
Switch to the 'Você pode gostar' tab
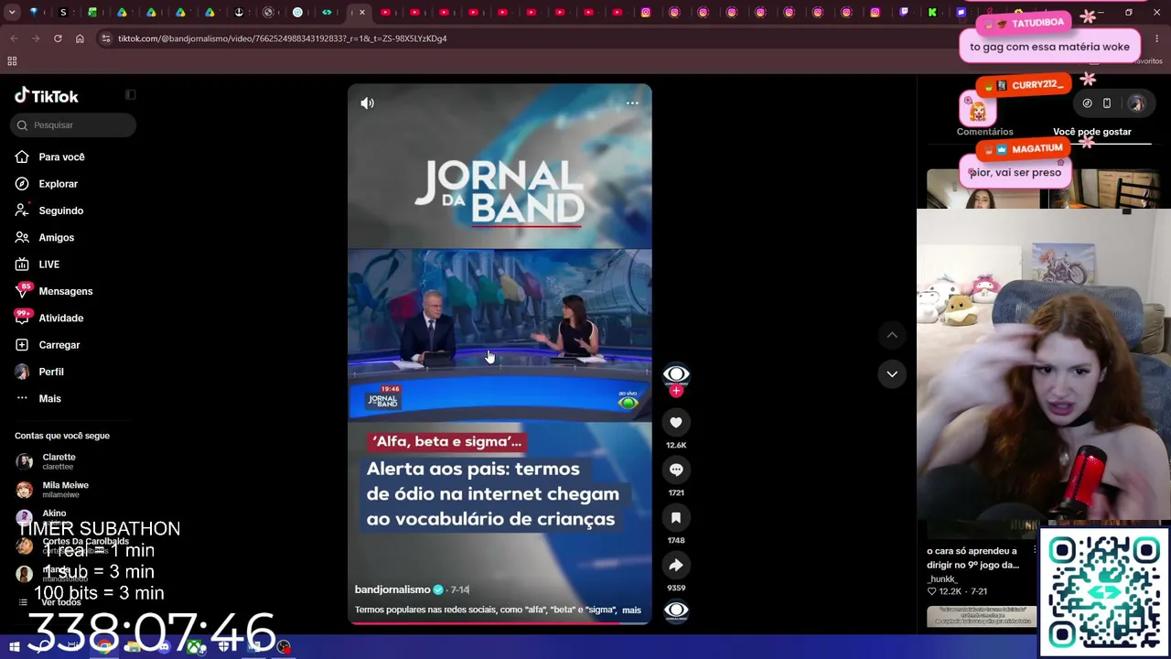[1091, 132]
